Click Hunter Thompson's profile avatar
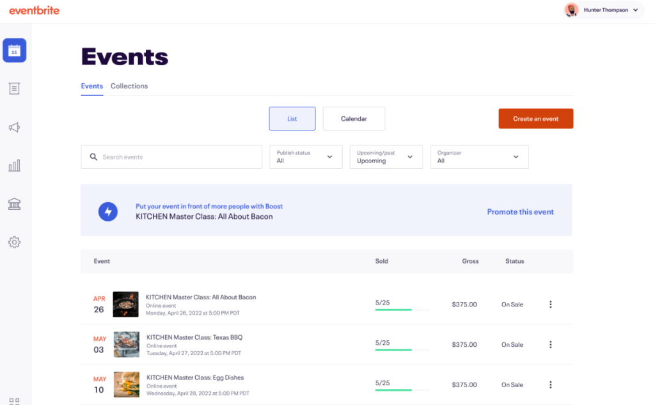 click(571, 10)
